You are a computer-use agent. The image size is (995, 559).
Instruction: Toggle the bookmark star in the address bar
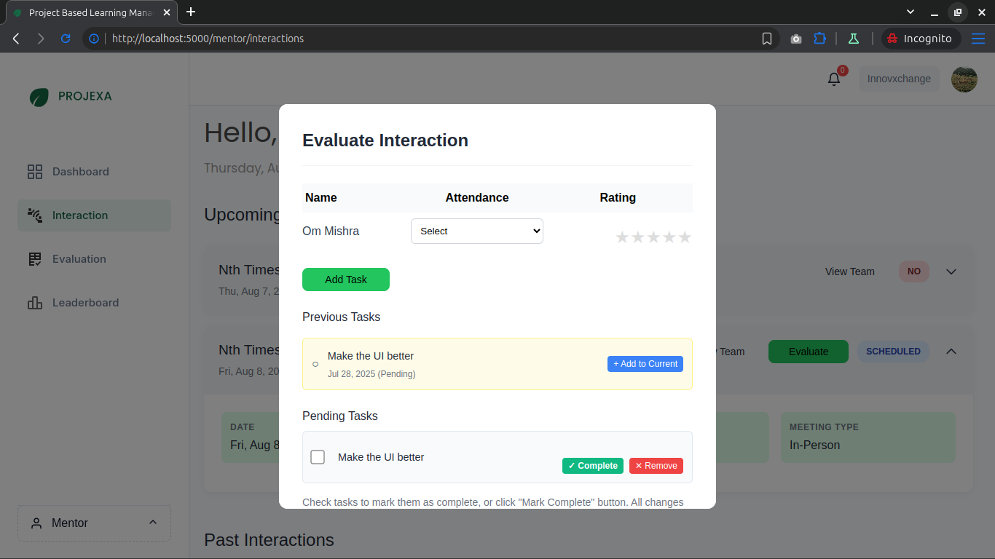tap(767, 39)
